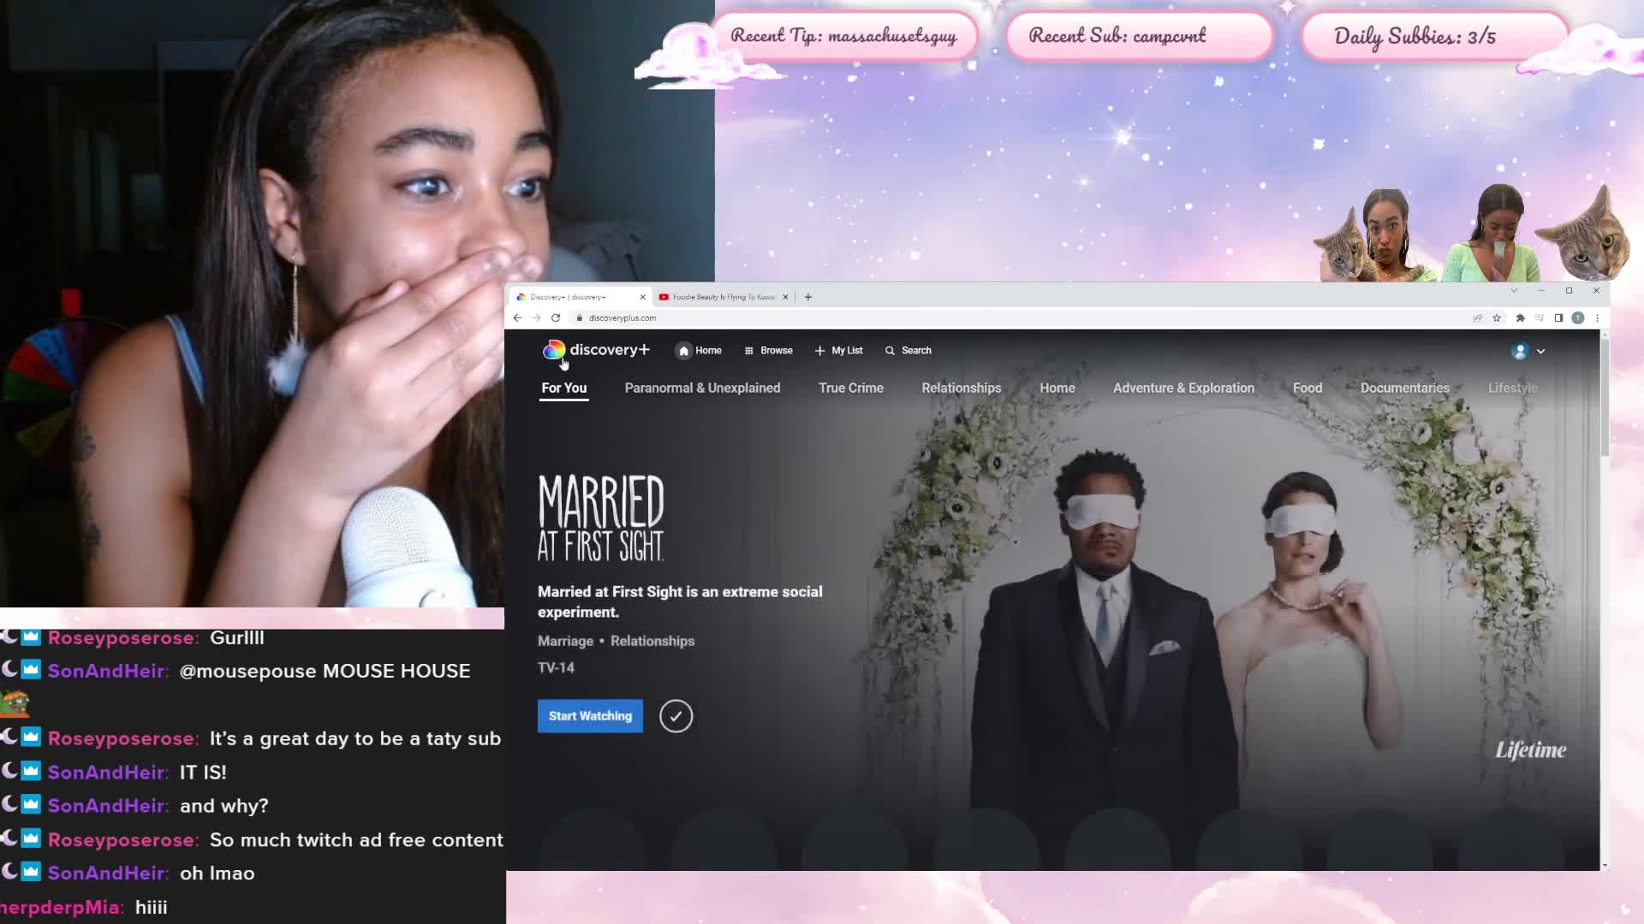Bookmark this page with star icon
1644x924 pixels.
point(1497,317)
